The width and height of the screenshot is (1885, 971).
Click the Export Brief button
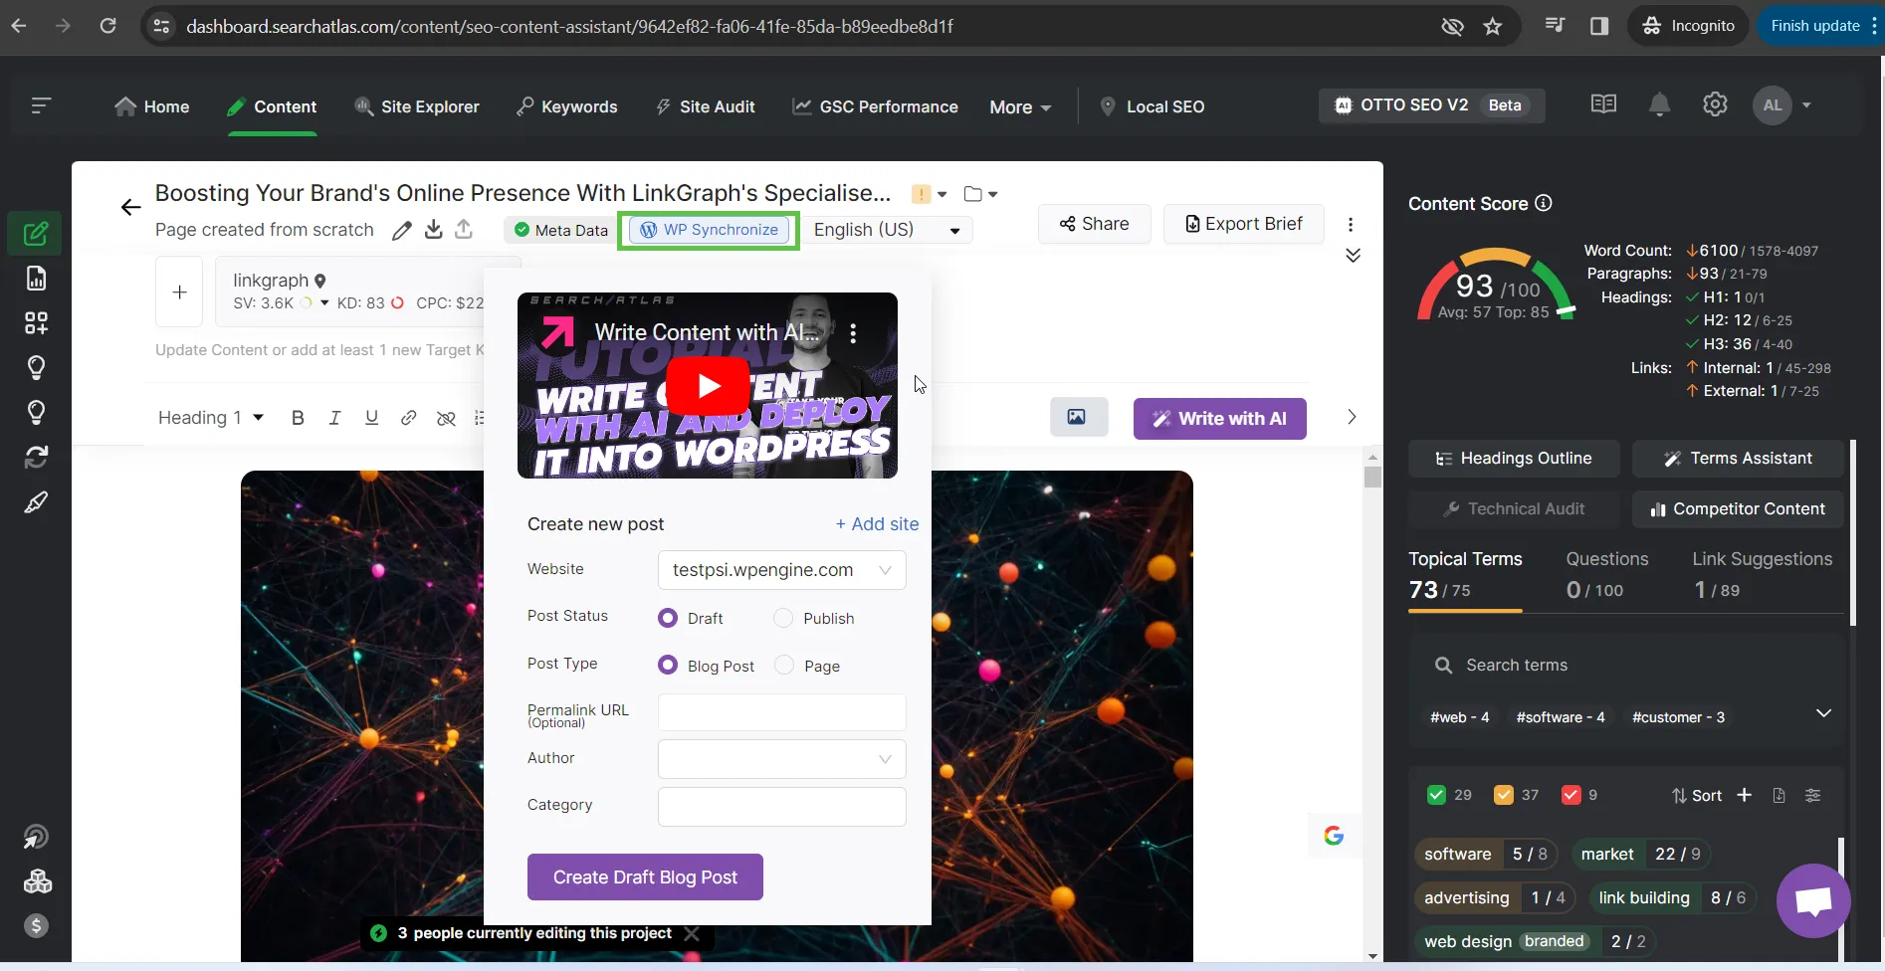[x=1244, y=224]
